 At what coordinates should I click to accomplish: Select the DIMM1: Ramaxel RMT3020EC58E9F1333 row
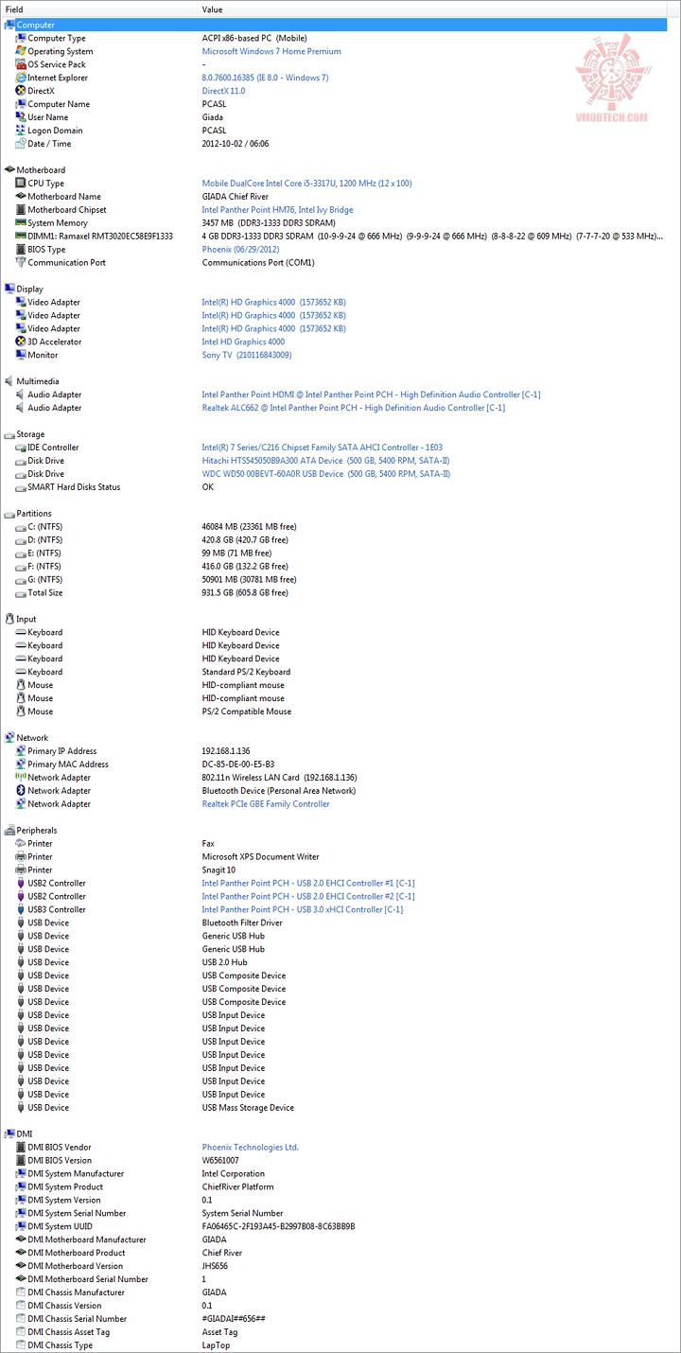coord(340,237)
